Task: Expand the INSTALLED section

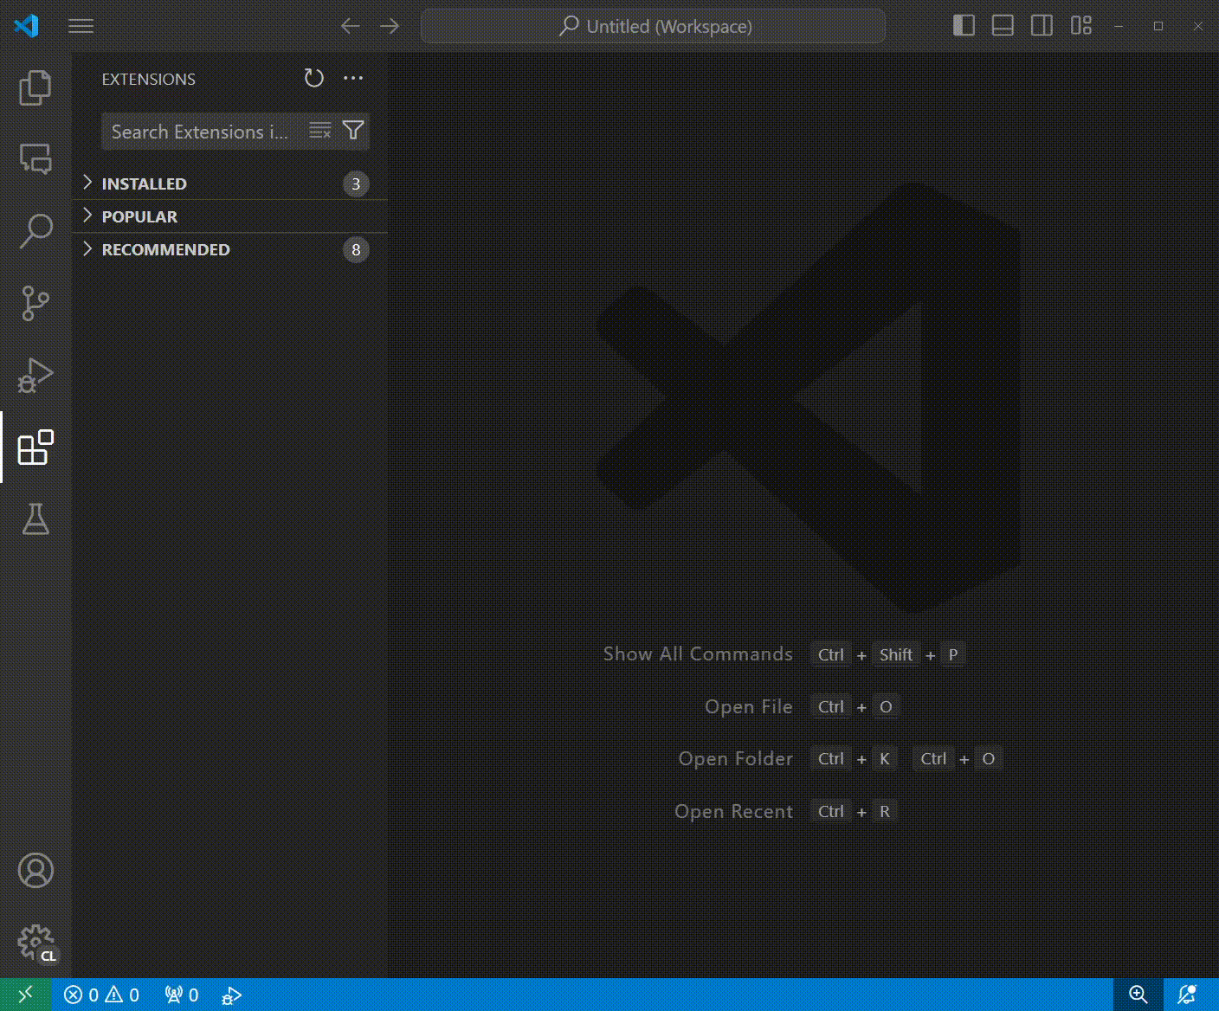Action: [x=229, y=184]
